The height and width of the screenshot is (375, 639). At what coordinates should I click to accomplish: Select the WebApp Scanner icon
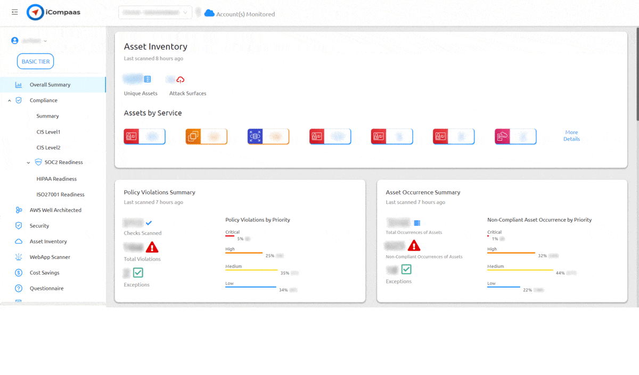click(18, 257)
